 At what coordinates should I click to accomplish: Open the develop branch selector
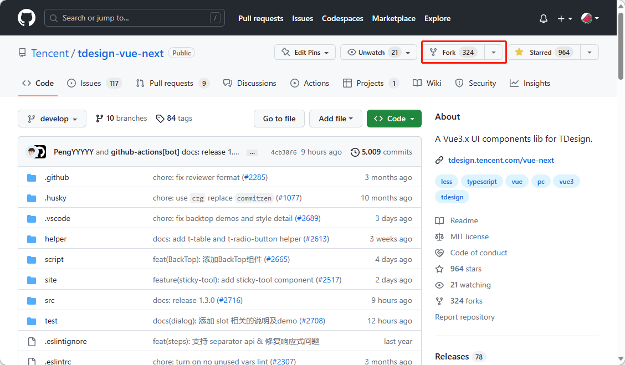coord(52,119)
